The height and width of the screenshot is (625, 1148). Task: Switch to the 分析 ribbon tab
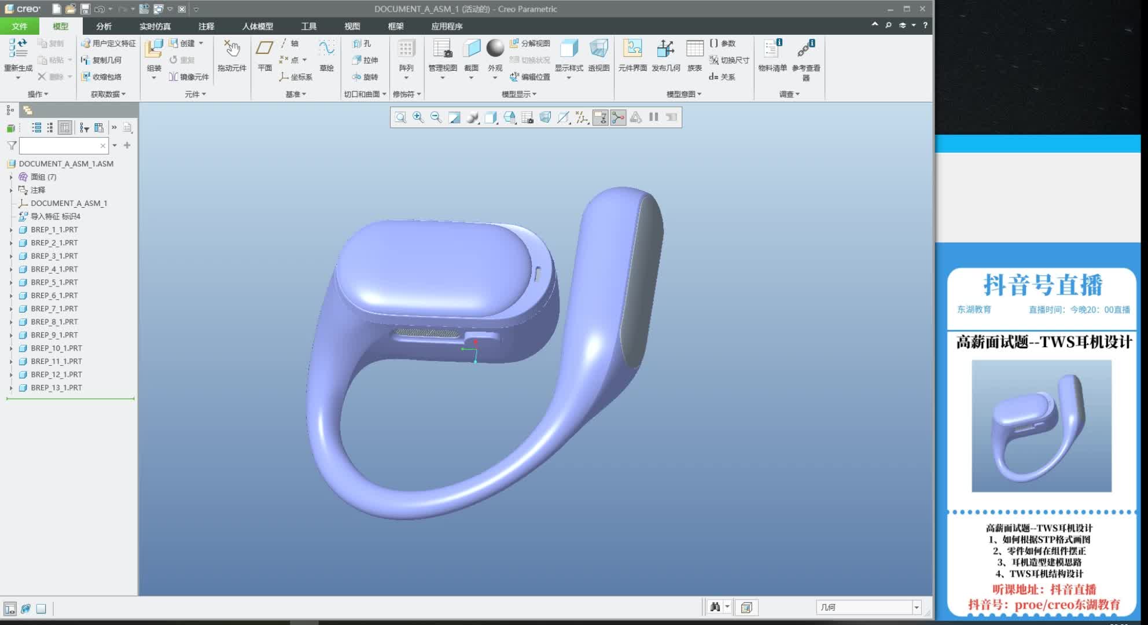[104, 26]
